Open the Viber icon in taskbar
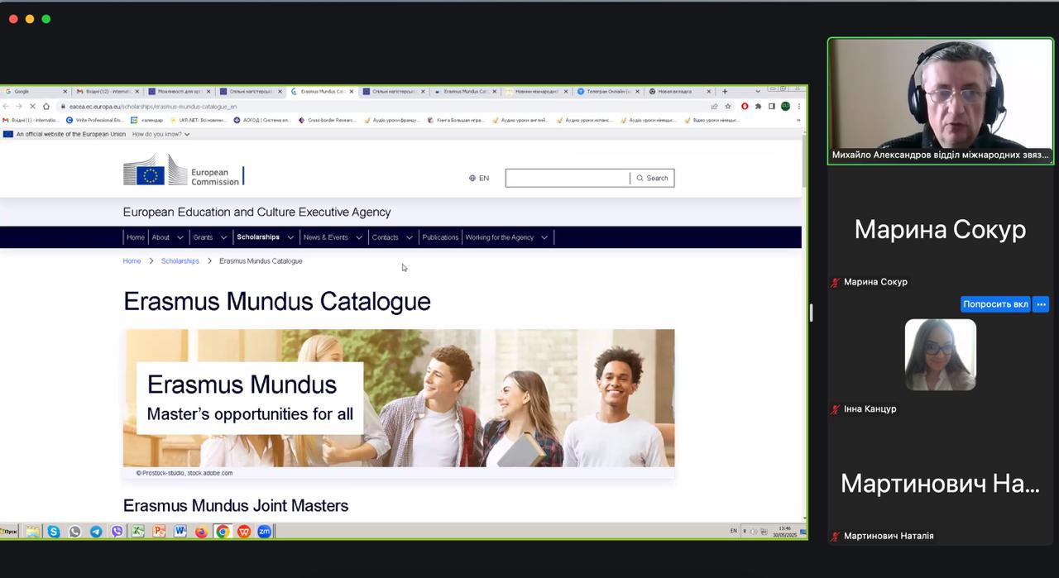This screenshot has width=1059, height=578. click(x=117, y=532)
